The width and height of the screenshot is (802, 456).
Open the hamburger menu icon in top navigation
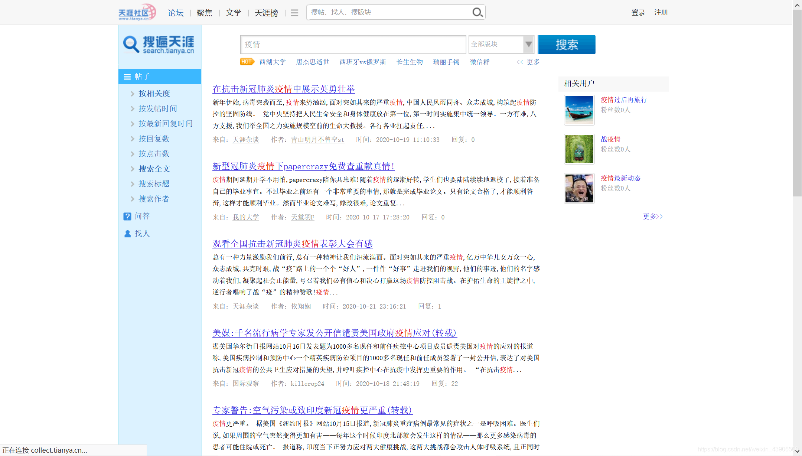[x=294, y=13]
